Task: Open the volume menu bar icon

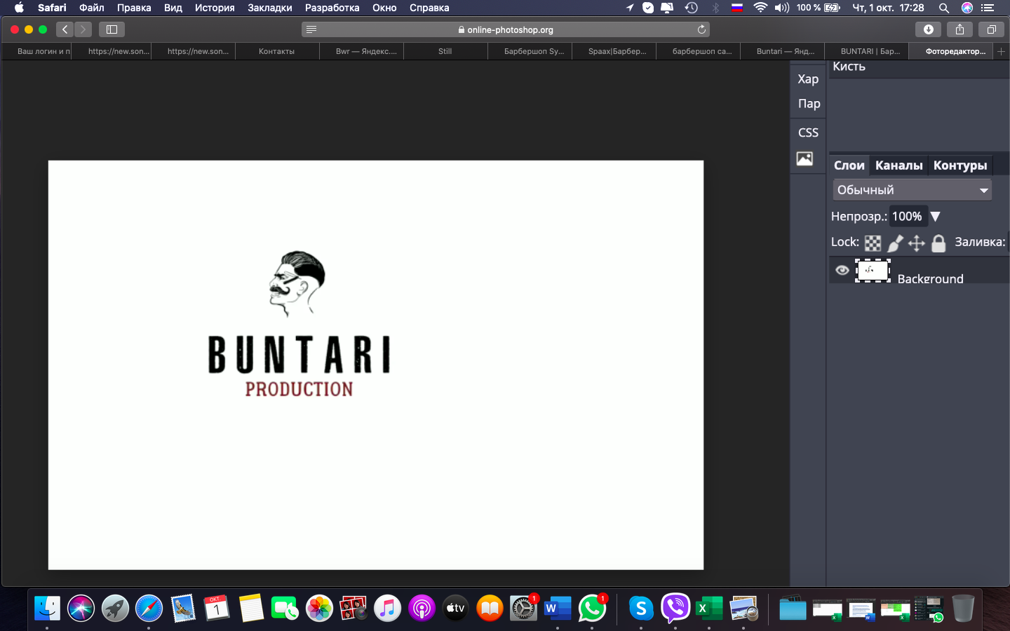Action: pos(781,8)
